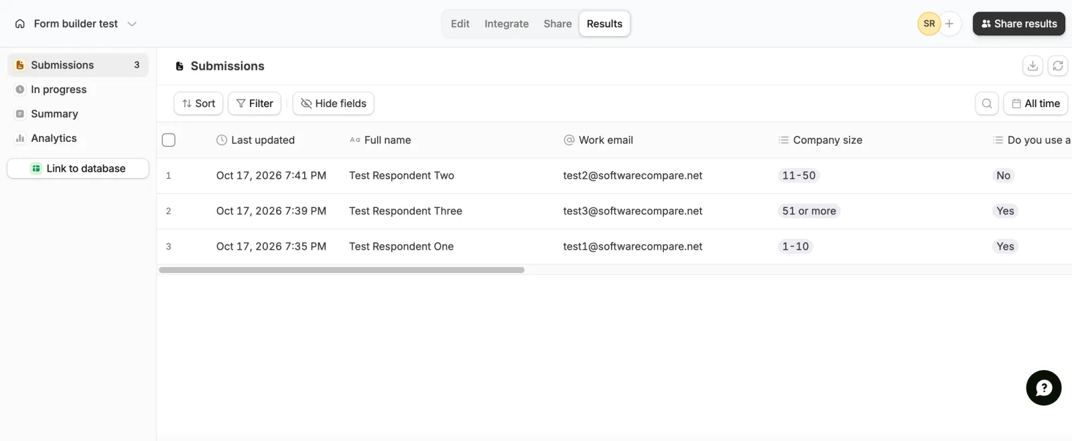Image resolution: width=1072 pixels, height=441 pixels.
Task: Click the clock icon in Last updated header
Action: pos(222,140)
